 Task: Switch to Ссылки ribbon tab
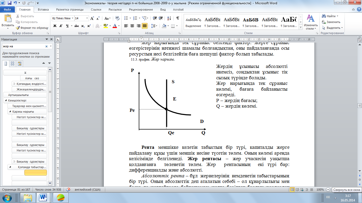pos(96,9)
